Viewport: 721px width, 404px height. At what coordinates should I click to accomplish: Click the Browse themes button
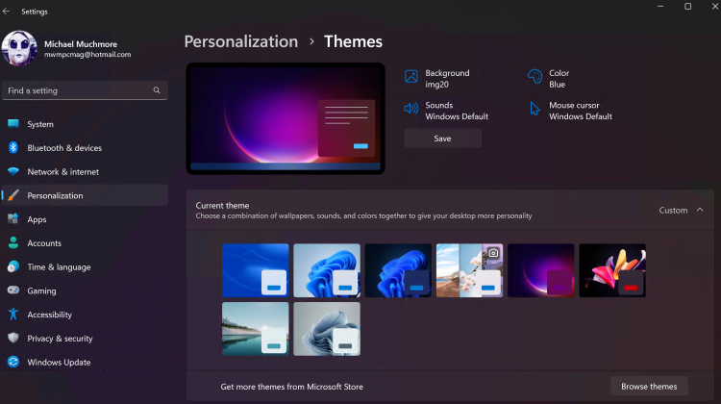649,386
